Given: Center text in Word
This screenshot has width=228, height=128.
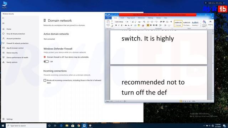Looking at the screenshot, I should (x=151, y=25).
